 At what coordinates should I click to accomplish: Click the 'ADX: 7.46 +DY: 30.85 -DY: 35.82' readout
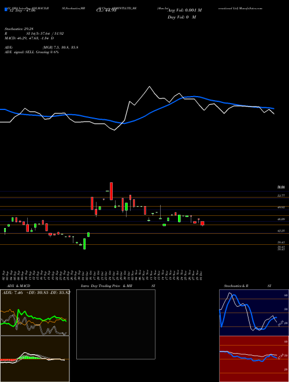[36, 292]
